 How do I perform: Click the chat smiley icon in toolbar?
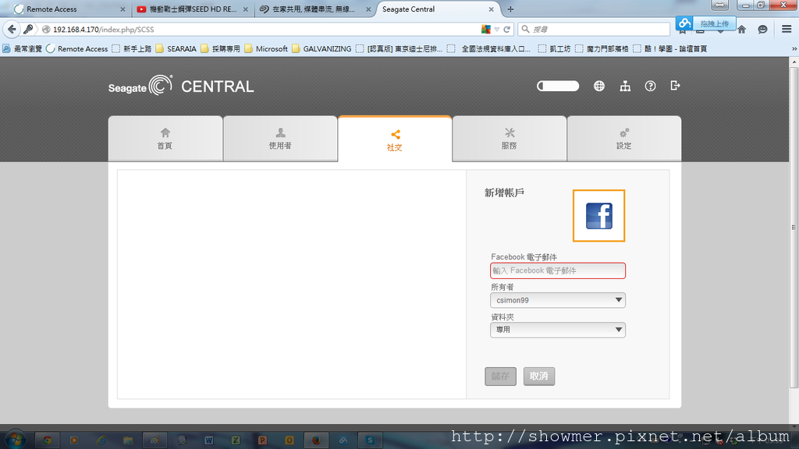762,30
